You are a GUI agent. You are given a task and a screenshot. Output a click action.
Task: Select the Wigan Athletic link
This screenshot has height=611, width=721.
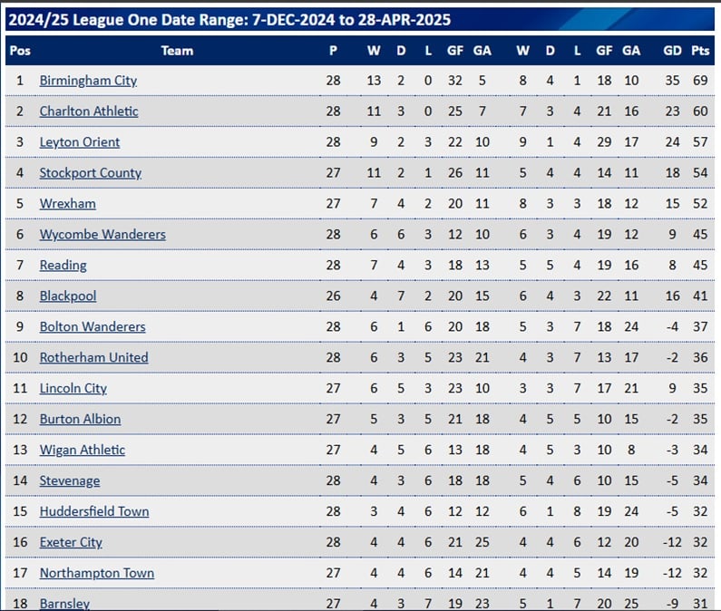pyautogui.click(x=83, y=450)
